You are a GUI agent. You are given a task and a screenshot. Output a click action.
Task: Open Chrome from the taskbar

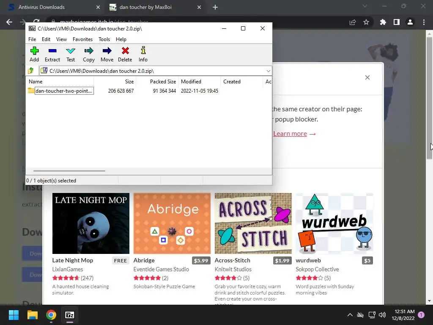pyautogui.click(x=51, y=315)
